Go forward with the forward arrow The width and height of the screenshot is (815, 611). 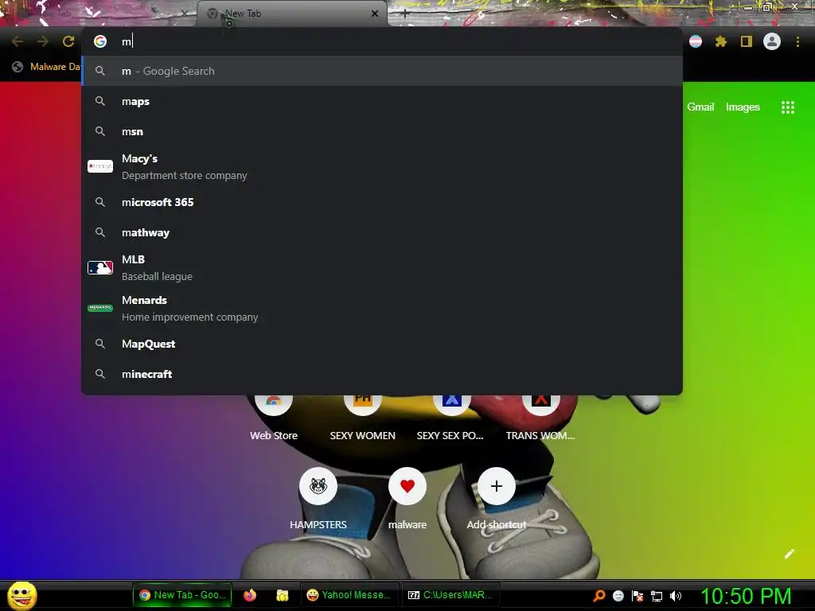43,41
